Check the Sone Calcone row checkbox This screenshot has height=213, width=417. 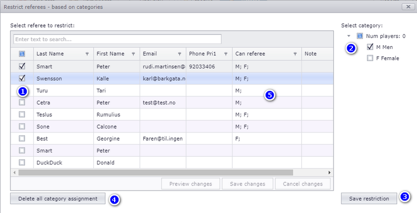pyautogui.click(x=22, y=127)
